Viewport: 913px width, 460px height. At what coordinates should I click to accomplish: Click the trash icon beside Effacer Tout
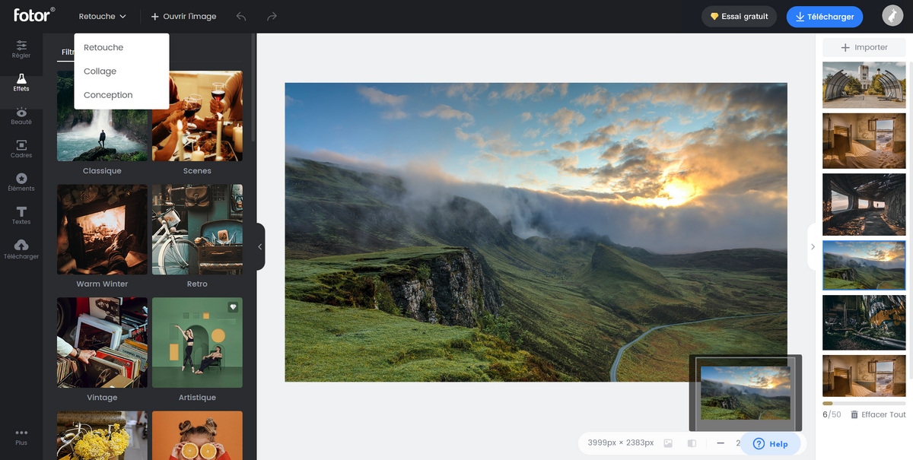click(x=854, y=414)
